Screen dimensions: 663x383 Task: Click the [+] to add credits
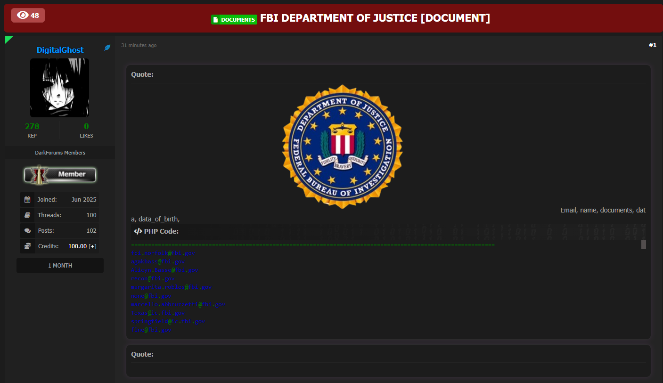coord(92,246)
